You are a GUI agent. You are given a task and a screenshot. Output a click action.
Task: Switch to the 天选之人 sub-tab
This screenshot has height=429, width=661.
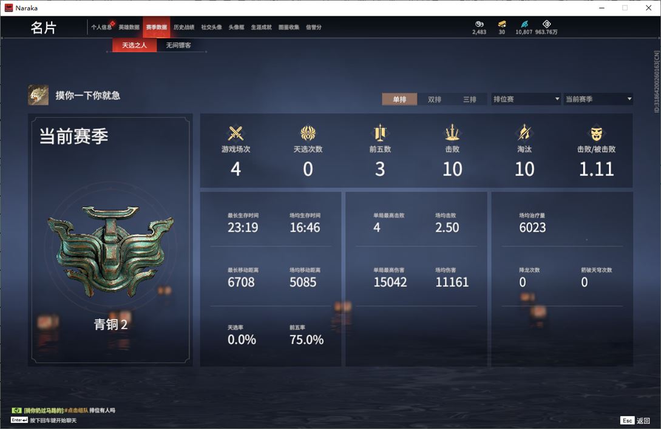[x=135, y=45]
